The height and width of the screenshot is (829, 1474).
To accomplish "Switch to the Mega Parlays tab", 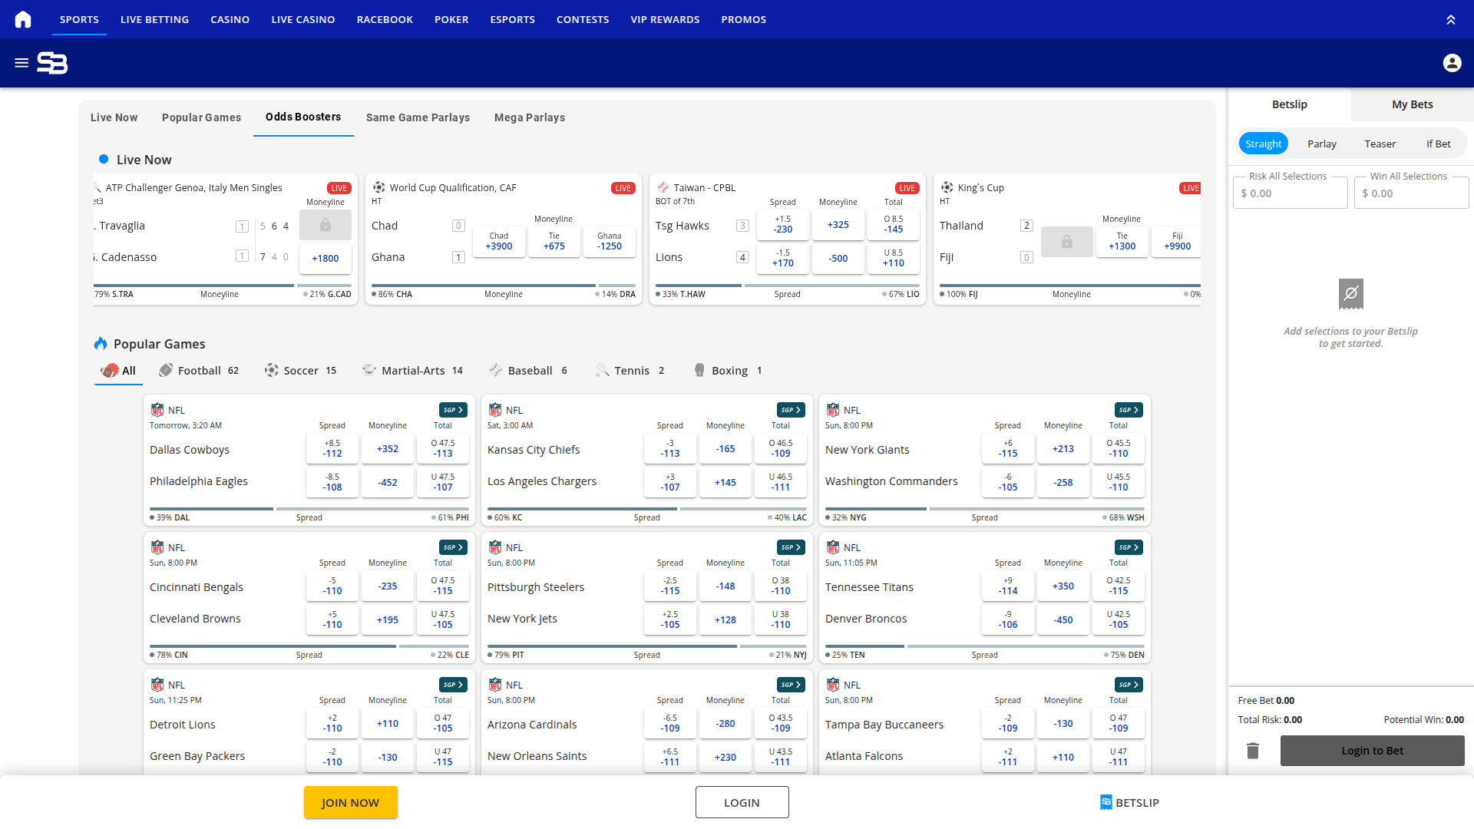I will (x=529, y=117).
